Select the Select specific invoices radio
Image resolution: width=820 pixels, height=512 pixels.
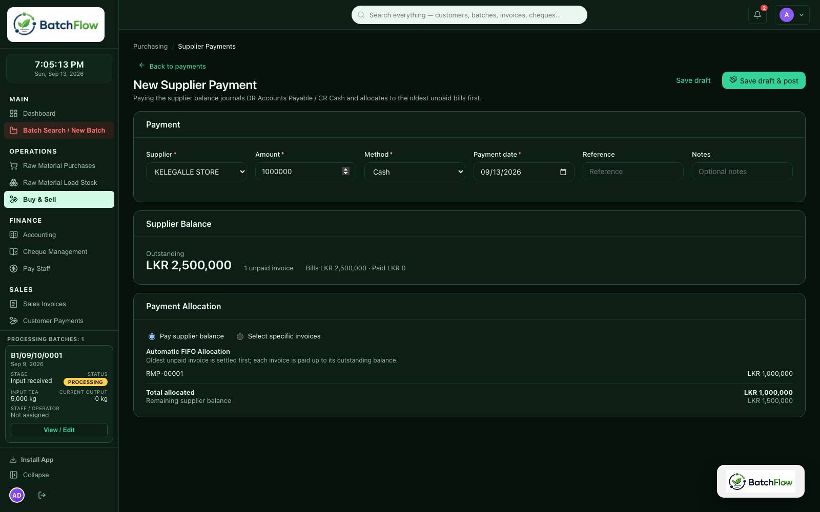pos(240,336)
